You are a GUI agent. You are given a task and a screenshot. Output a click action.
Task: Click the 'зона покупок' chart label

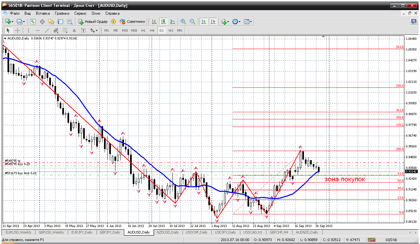point(344,179)
